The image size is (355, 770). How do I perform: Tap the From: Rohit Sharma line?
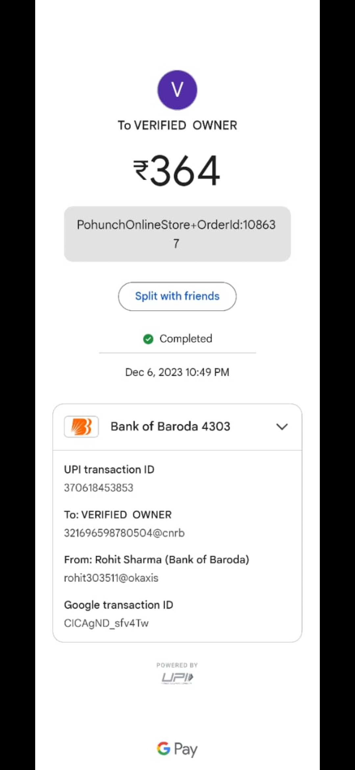coord(156,559)
